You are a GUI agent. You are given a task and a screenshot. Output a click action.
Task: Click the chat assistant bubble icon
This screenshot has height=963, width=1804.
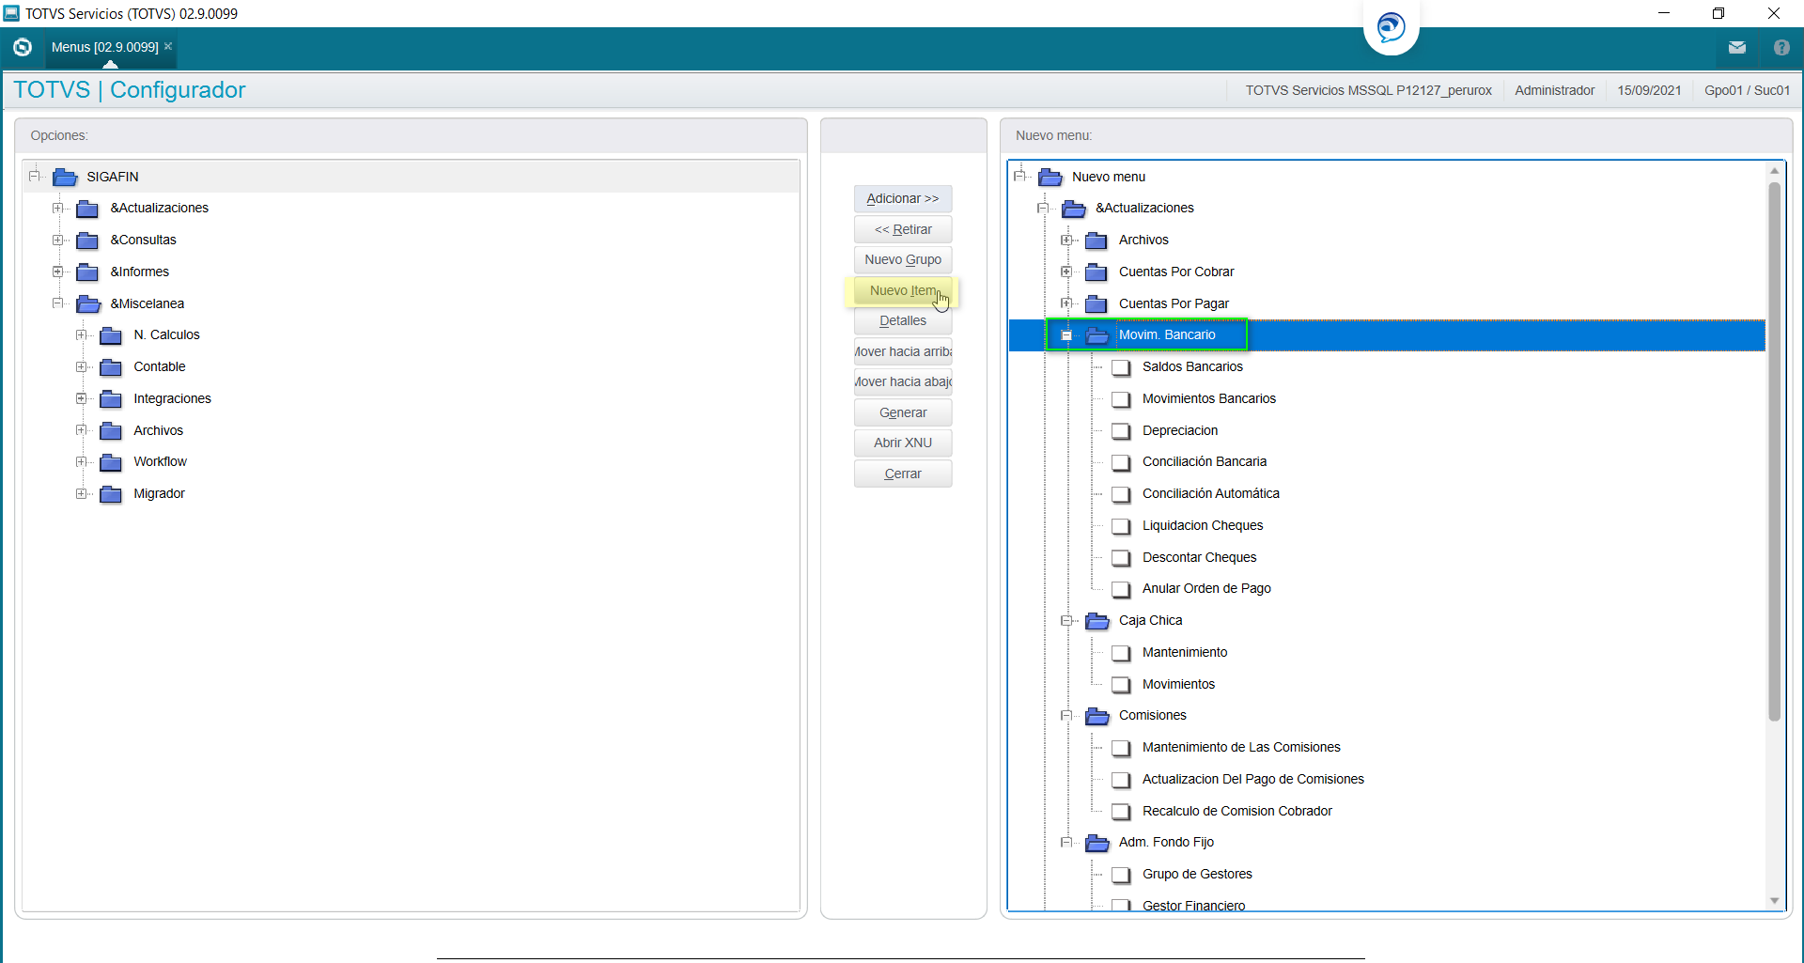1392,27
